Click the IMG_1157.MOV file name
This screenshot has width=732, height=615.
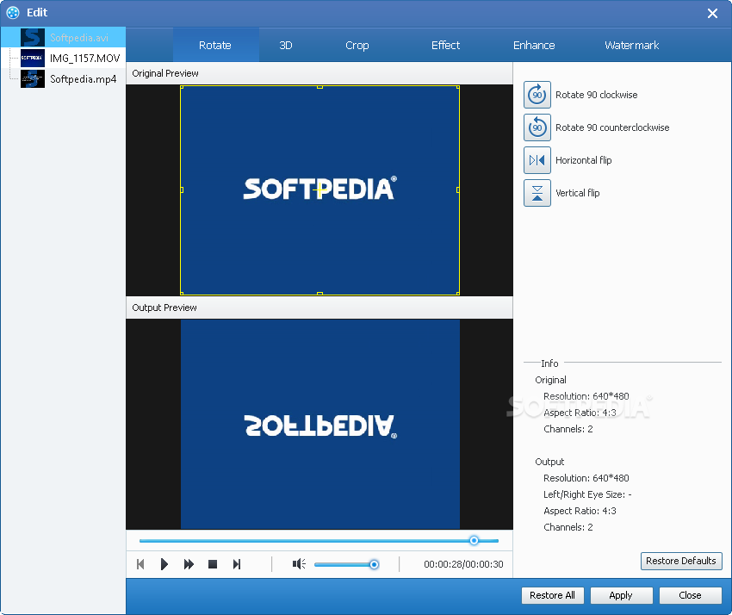85,58
